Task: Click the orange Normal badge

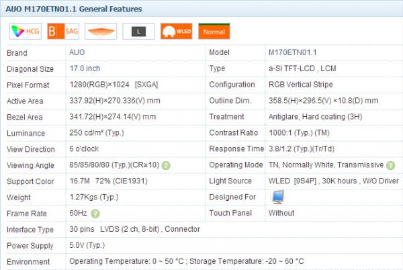Action: [x=214, y=31]
